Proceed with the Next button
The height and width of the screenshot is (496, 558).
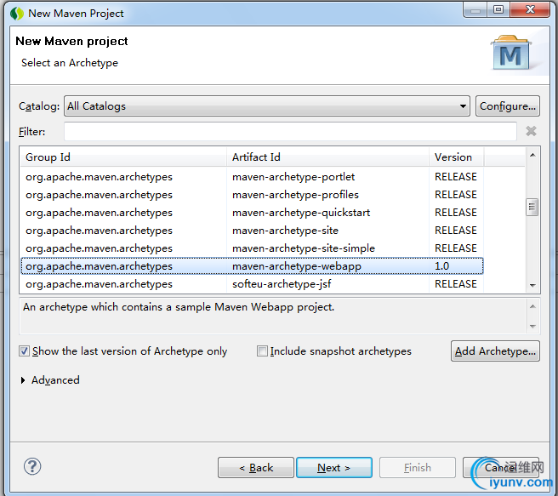(x=334, y=468)
